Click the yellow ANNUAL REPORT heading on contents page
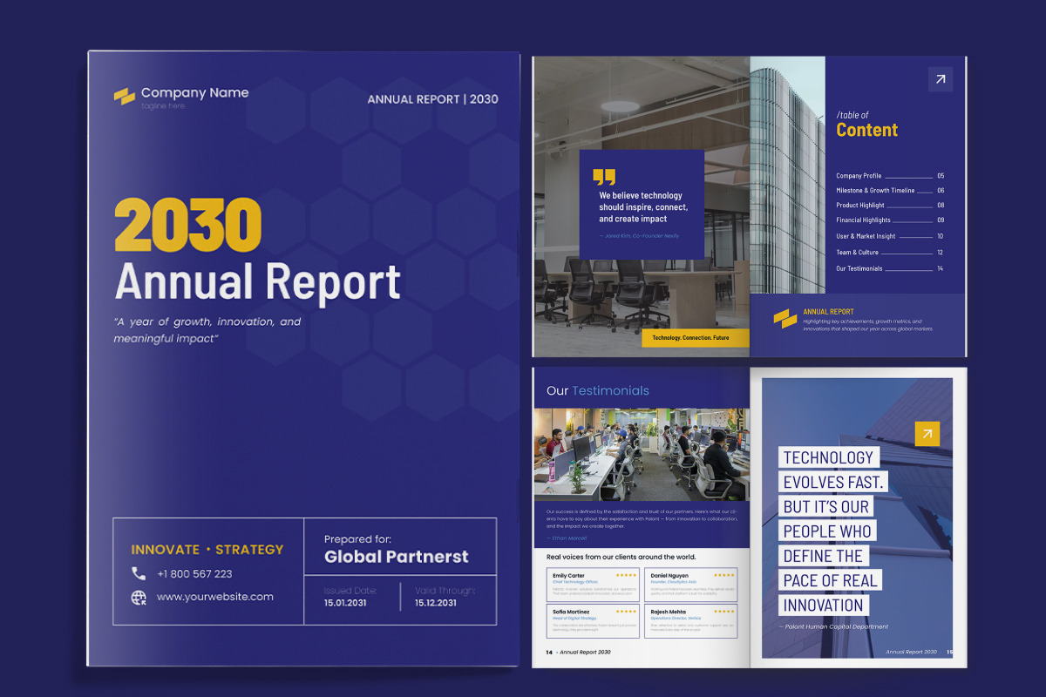 click(x=828, y=311)
